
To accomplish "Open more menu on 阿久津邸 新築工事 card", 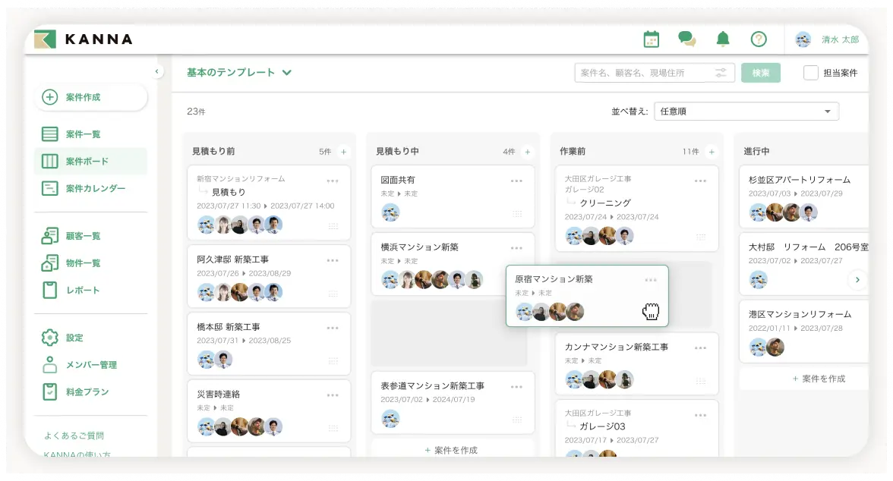I will point(333,261).
